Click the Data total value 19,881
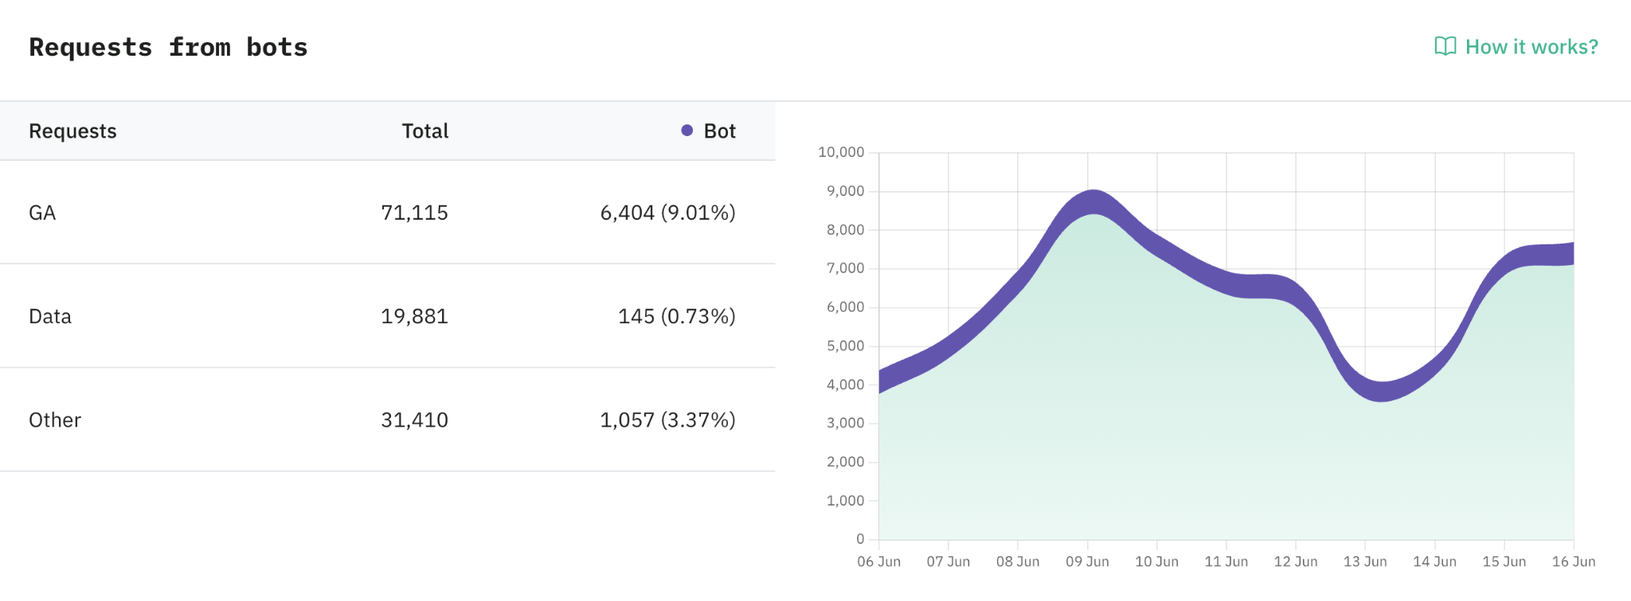 tap(414, 316)
